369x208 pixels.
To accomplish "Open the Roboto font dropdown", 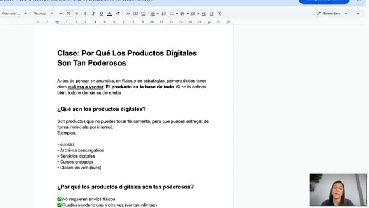I will [x=44, y=13].
